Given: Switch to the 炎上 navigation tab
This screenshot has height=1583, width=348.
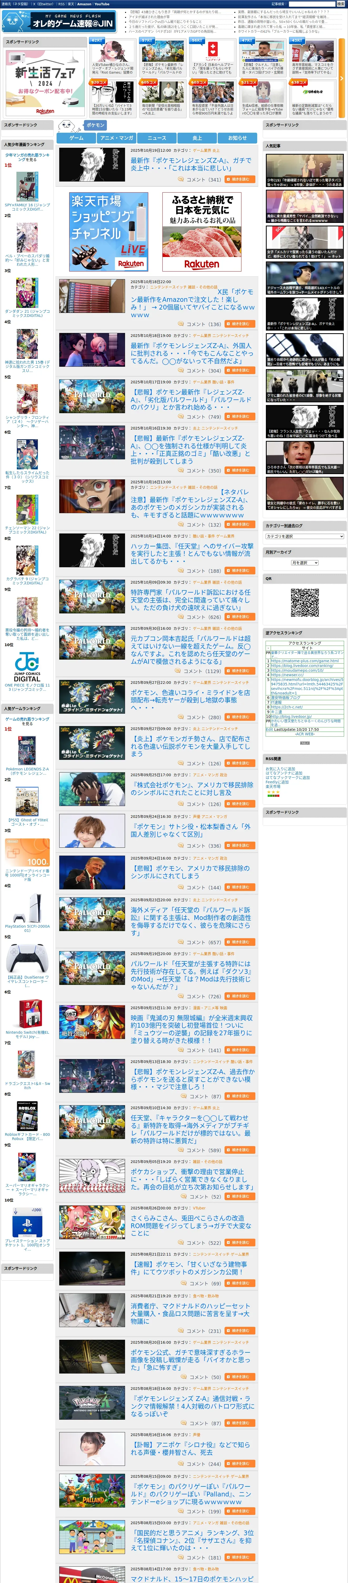Looking at the screenshot, I should [197, 138].
